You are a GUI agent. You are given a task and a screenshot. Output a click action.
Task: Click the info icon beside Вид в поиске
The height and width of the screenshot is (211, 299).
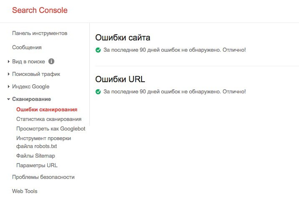pyautogui.click(x=51, y=61)
